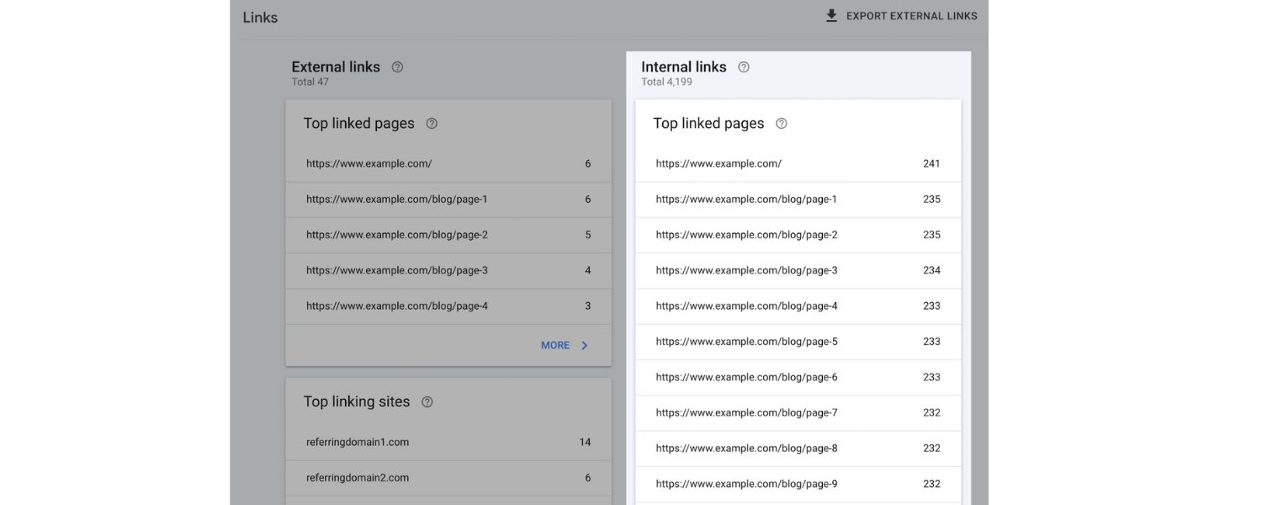Click referringdomain1.com under Top linking sites

pos(358,441)
